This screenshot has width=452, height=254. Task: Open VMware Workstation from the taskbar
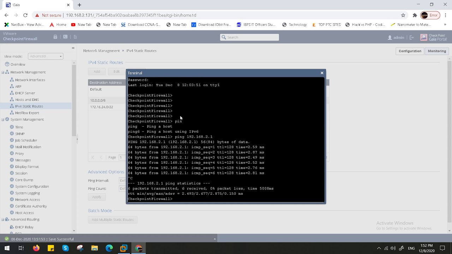124,248
